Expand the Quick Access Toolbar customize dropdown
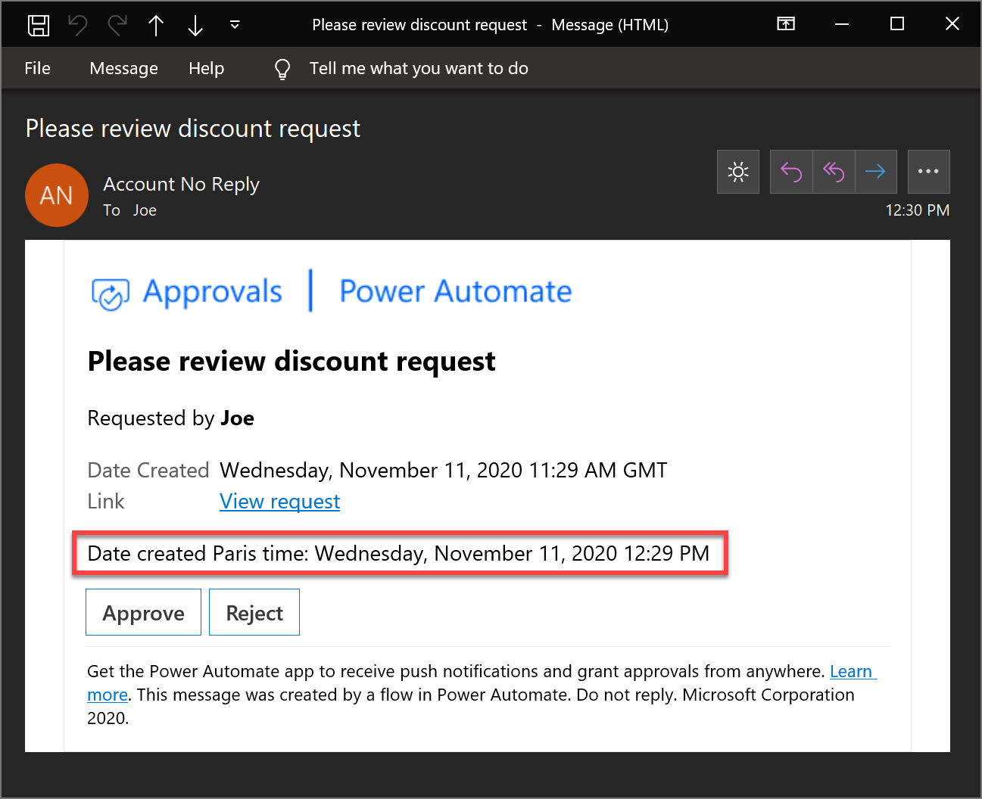Screen dimensions: 982x799 [235, 25]
